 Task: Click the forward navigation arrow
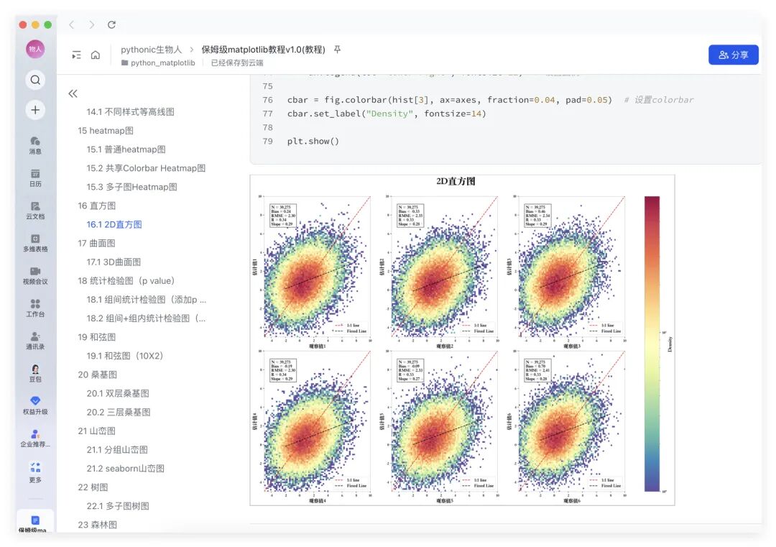(x=91, y=24)
